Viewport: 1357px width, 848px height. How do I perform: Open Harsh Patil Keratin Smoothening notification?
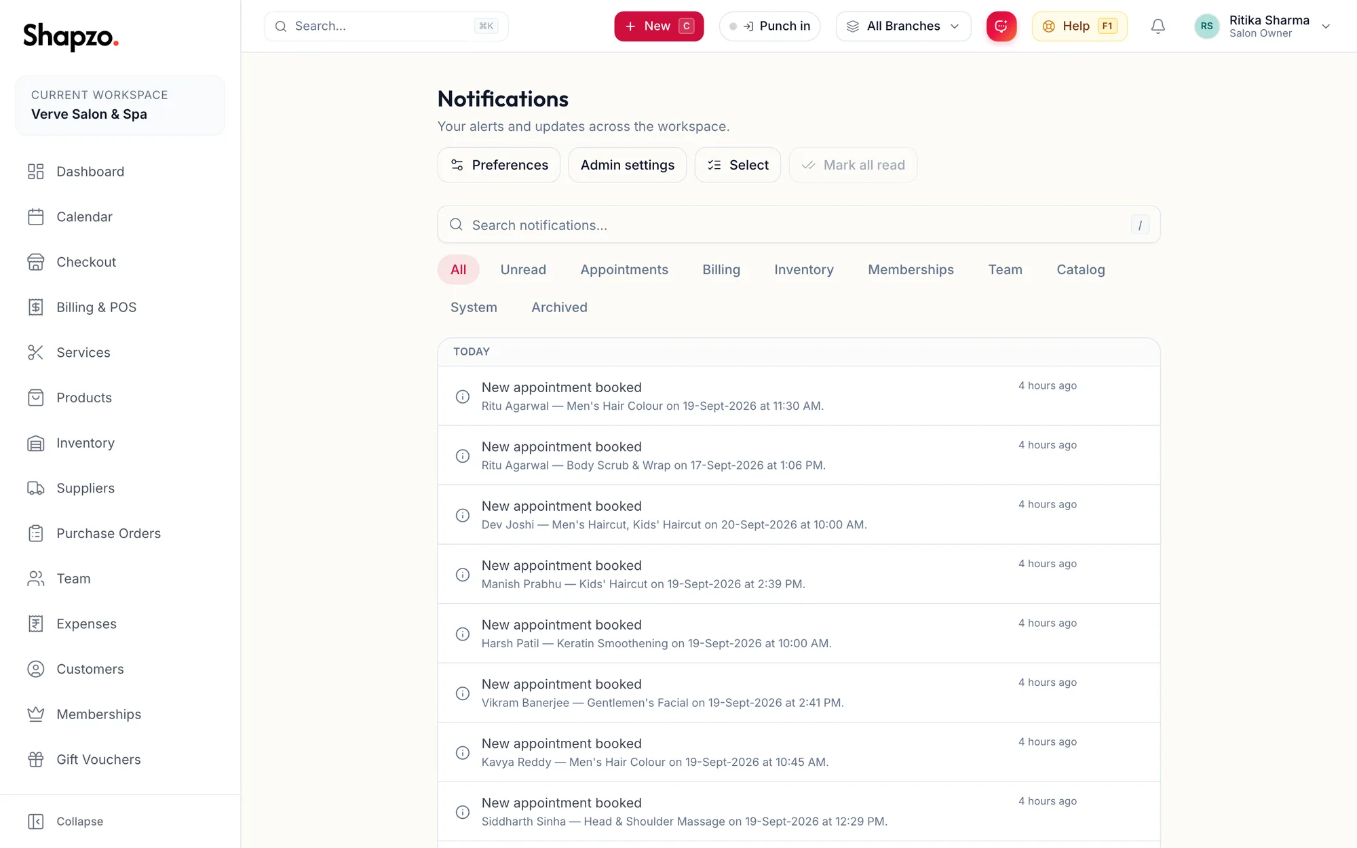pyautogui.click(x=799, y=634)
